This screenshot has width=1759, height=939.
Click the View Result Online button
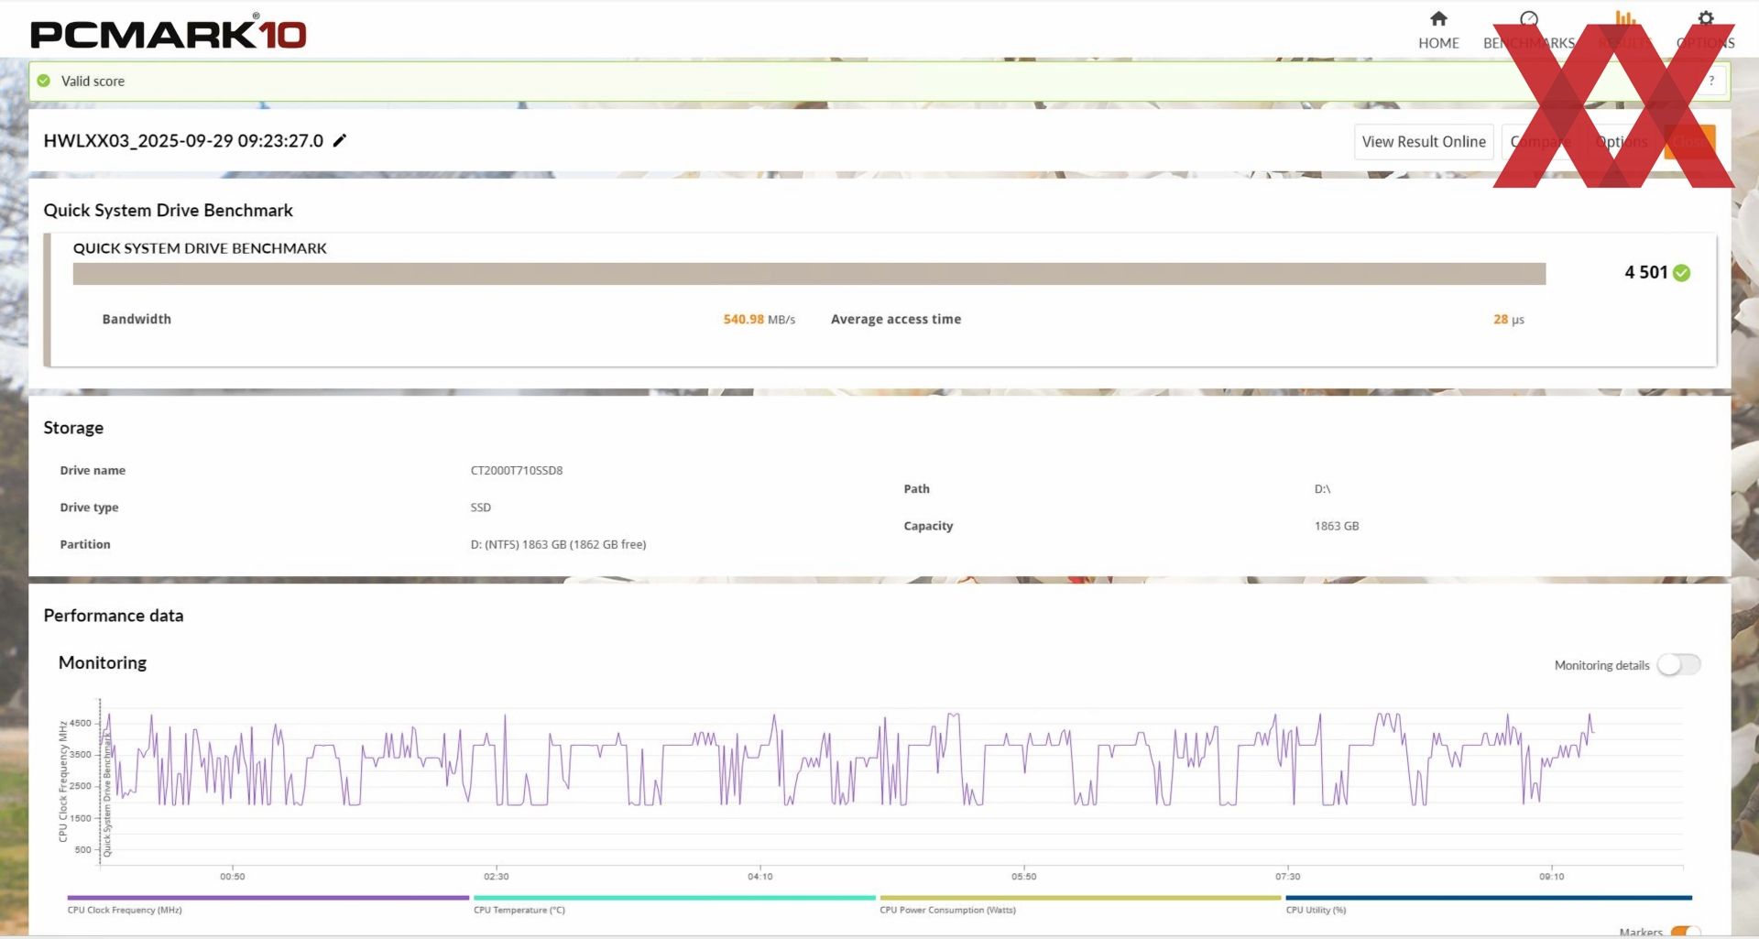pyautogui.click(x=1424, y=142)
